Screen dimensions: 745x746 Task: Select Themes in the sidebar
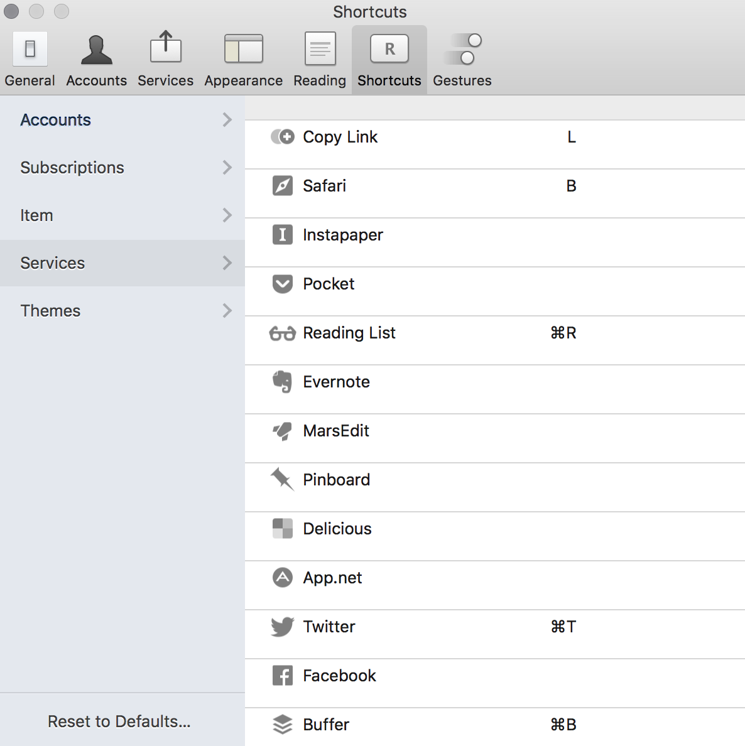point(122,311)
